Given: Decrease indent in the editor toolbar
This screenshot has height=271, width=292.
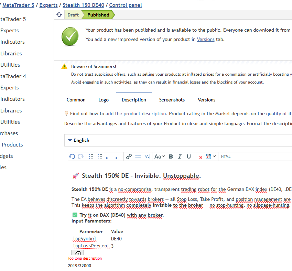Looking at the screenshot, I should click(x=118, y=156).
